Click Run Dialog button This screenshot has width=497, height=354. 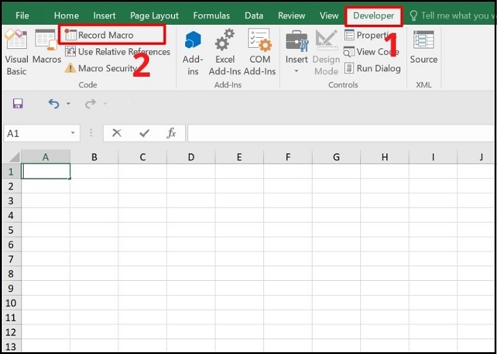[x=372, y=68]
